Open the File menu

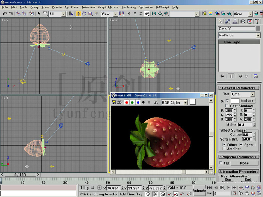point(5,7)
